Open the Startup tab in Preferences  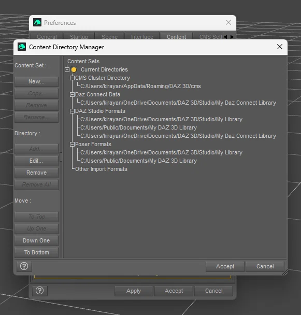pyautogui.click(x=79, y=37)
